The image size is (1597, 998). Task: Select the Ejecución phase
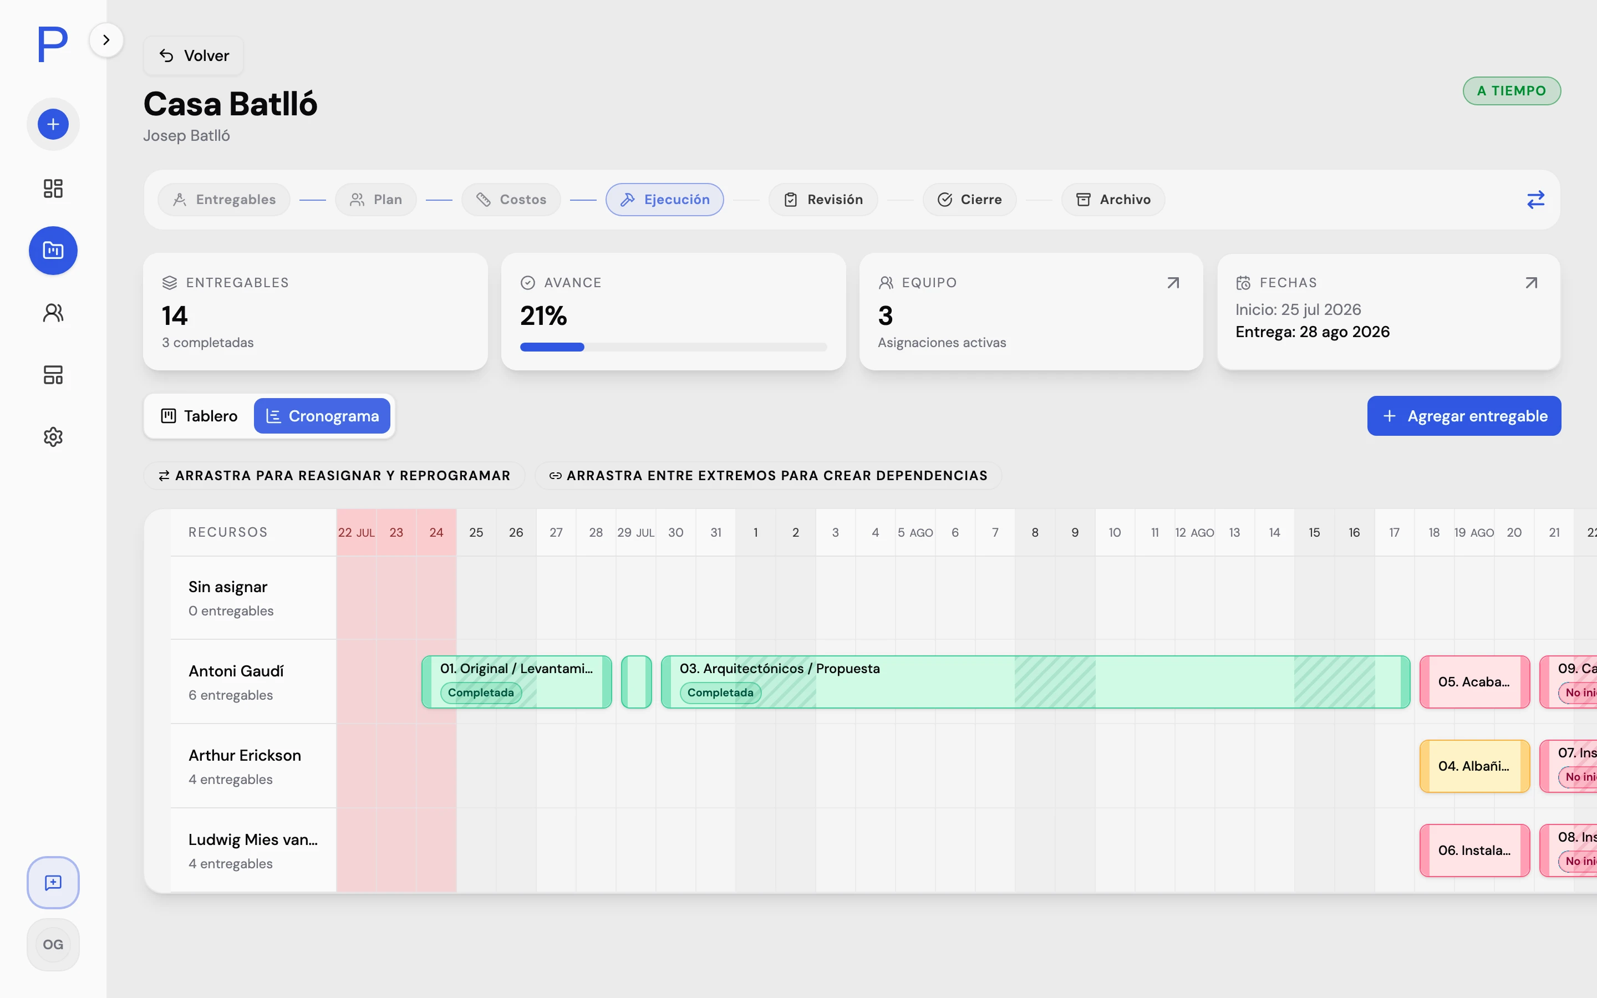pos(664,200)
